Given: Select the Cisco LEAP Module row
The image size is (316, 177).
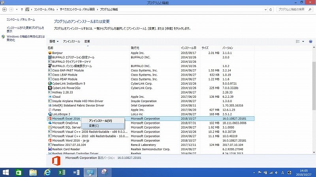Looking at the screenshot, I should [x=150, y=75].
